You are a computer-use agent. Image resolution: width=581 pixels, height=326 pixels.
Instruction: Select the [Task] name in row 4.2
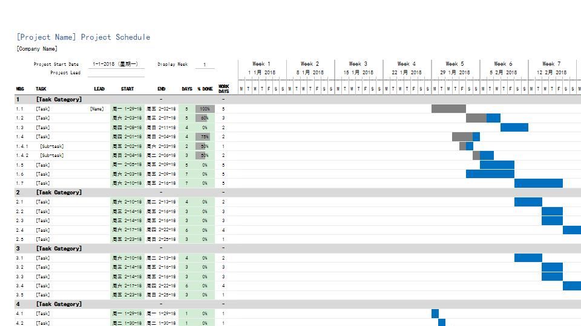point(43,323)
